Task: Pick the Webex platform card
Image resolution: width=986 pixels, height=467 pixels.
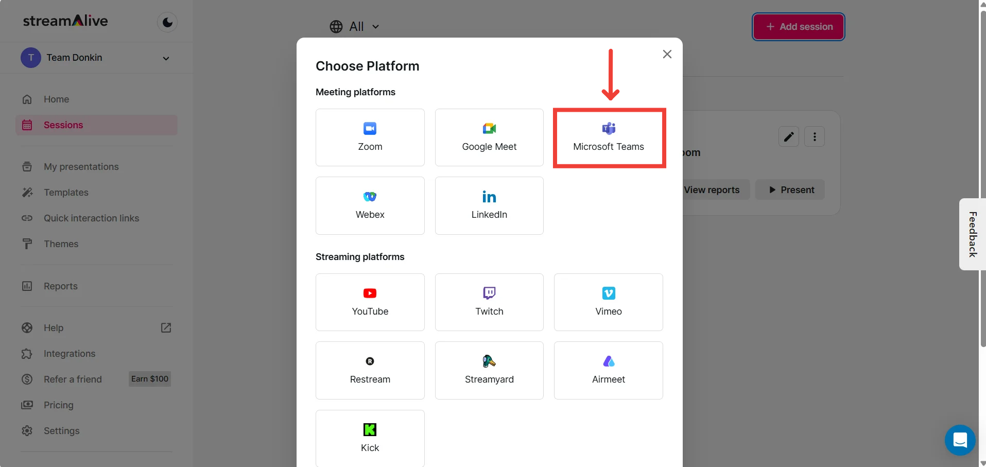Action: pos(370,205)
